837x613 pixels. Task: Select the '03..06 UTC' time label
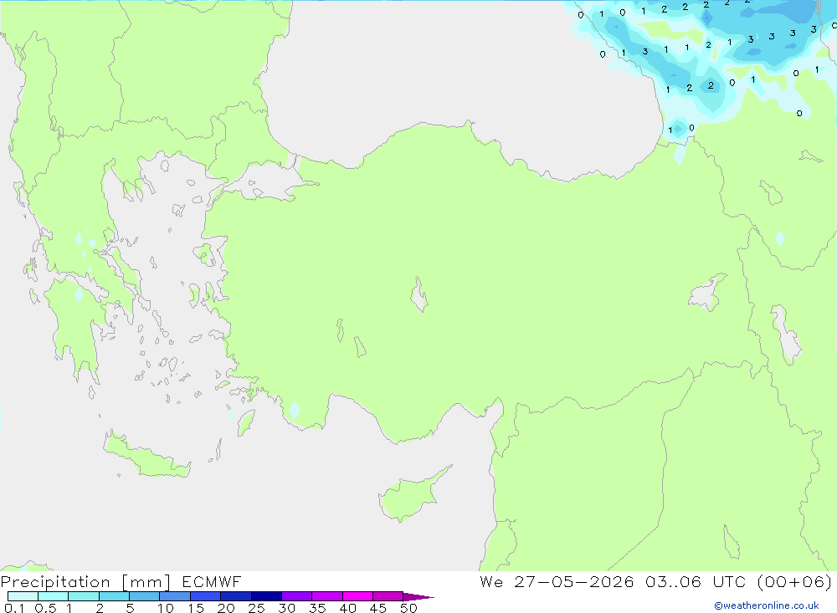695,581
